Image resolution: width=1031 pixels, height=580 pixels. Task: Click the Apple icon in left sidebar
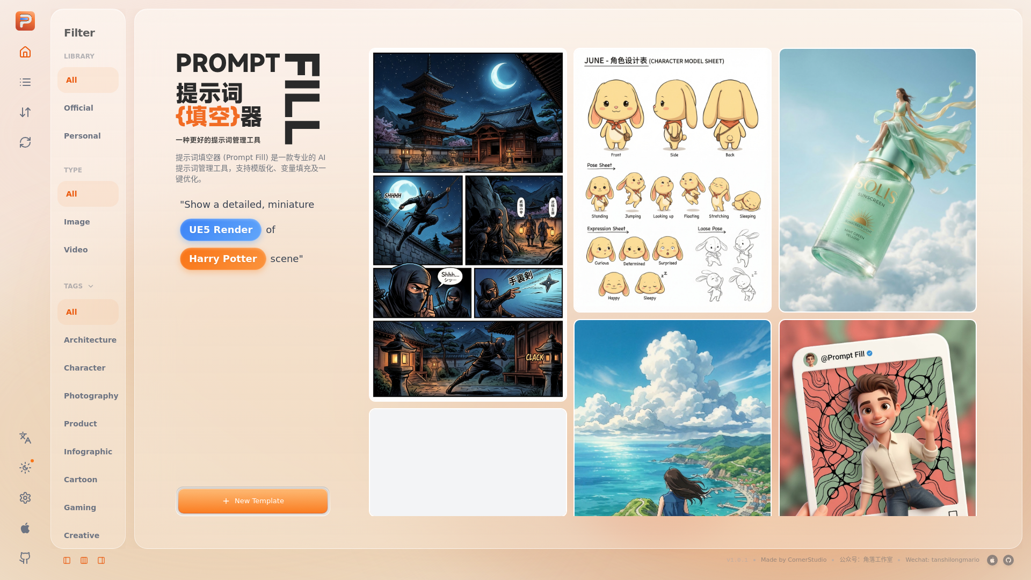click(x=25, y=528)
